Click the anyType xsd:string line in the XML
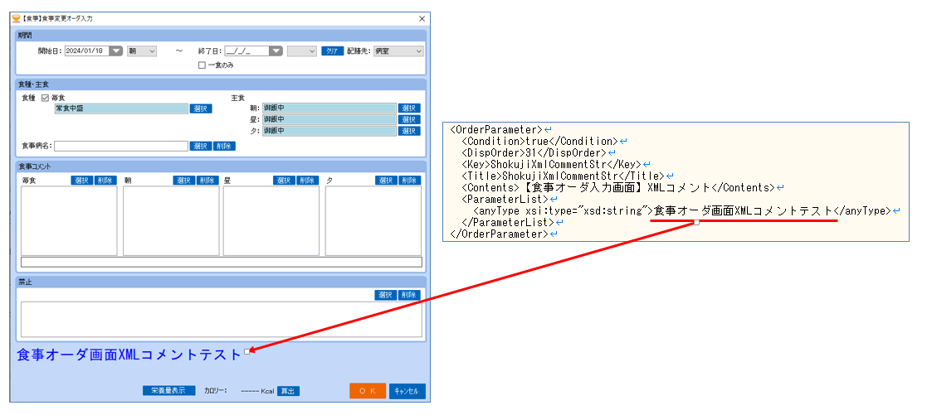This screenshot has height=415, width=932. click(681, 210)
